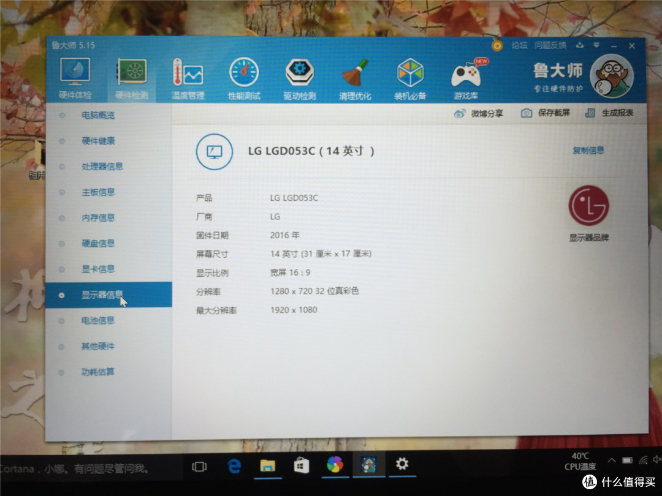Select the 硬件检测 hardware detection icon
662x496 pixels.
coord(132,79)
